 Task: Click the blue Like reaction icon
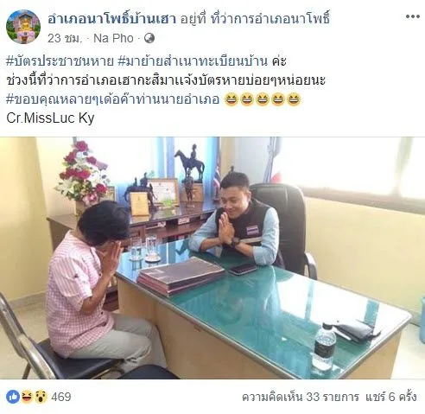click(x=13, y=397)
